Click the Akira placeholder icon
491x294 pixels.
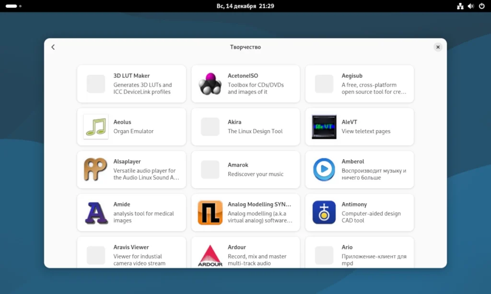coord(210,127)
